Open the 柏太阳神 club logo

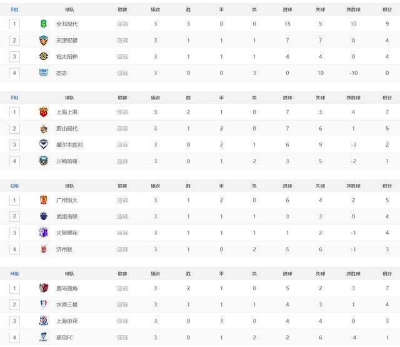click(x=43, y=56)
